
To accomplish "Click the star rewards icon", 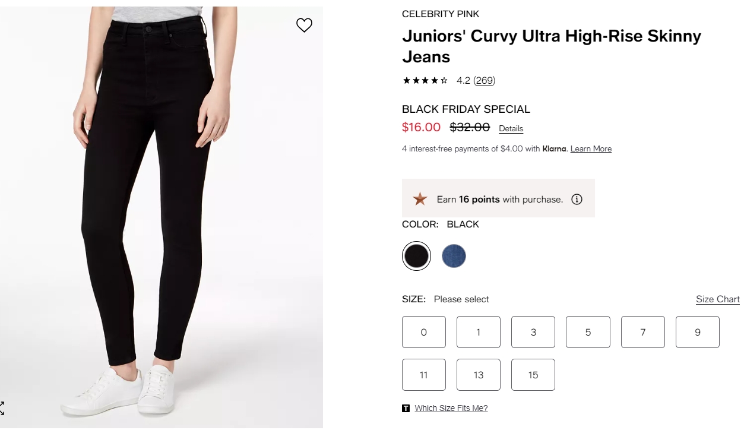I will (420, 199).
